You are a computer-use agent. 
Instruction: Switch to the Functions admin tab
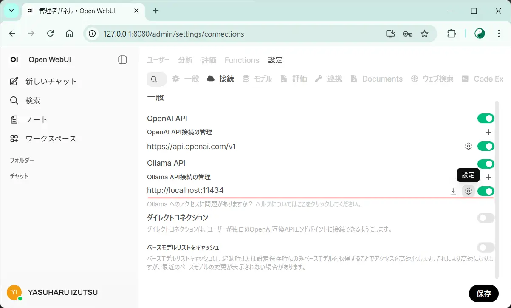242,60
